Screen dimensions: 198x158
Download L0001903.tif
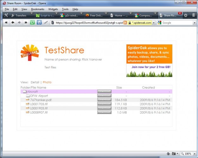point(104,108)
